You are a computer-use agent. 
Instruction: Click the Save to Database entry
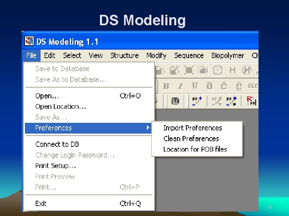[89, 69]
